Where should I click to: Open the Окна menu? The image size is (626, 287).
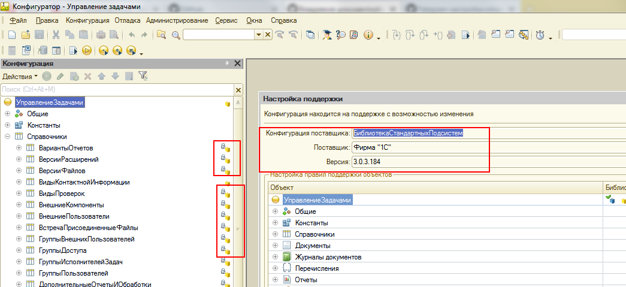click(x=255, y=20)
